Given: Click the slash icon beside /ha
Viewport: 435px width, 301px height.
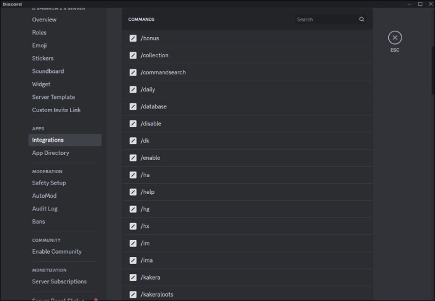Looking at the screenshot, I should coord(133,175).
